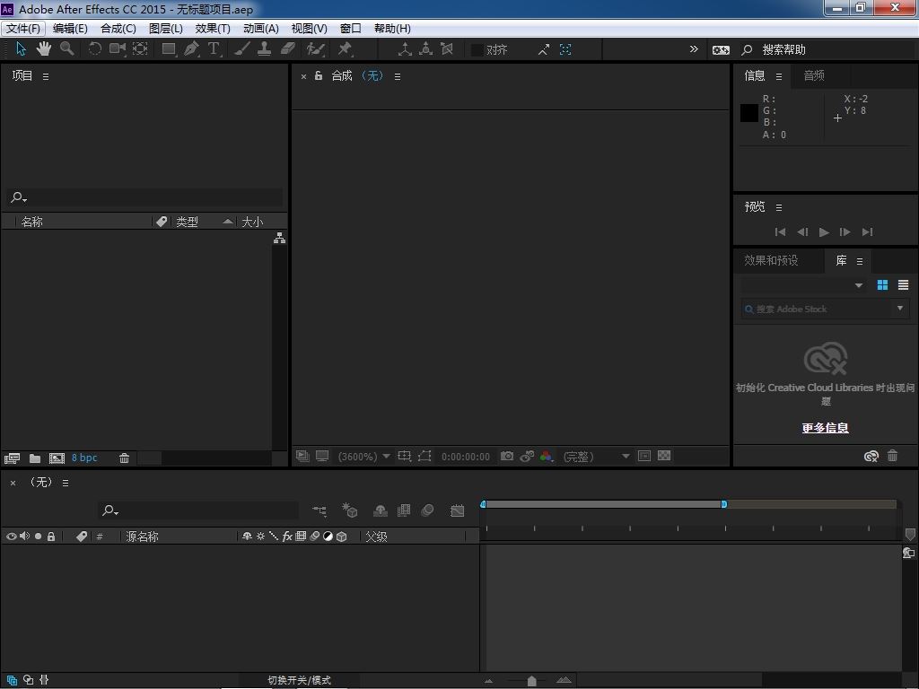Image resolution: width=919 pixels, height=689 pixels.
Task: Select the Eraser tool
Action: pyautogui.click(x=287, y=49)
